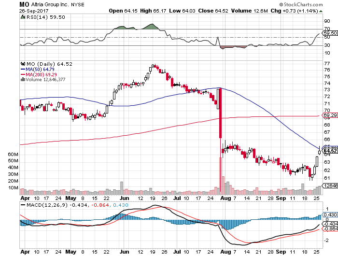Screen dimensions: 338x256
Task: Click the 64.52 current price tag
Action: tap(329, 151)
